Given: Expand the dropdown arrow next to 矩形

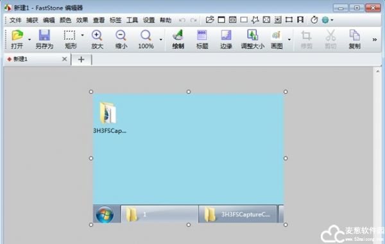Looking at the screenshot, I should (82, 35).
